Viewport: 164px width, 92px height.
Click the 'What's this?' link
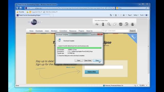click(71, 67)
